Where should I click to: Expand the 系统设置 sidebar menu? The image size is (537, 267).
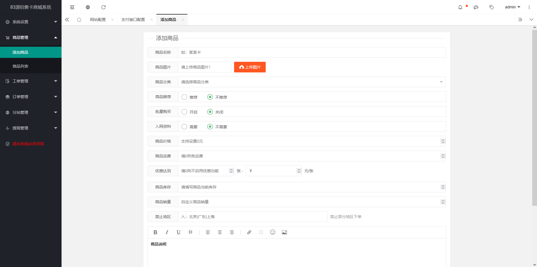(31, 22)
